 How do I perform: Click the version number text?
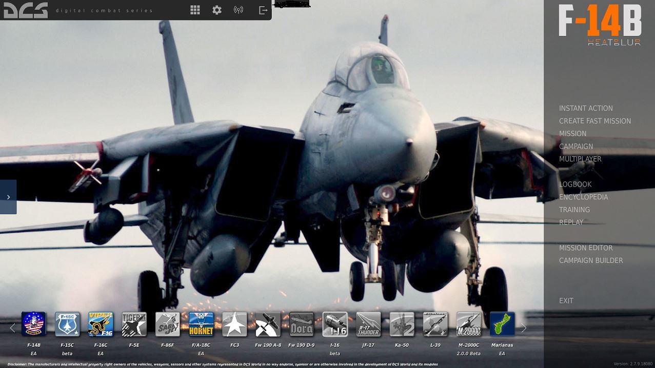pyautogui.click(x=633, y=364)
